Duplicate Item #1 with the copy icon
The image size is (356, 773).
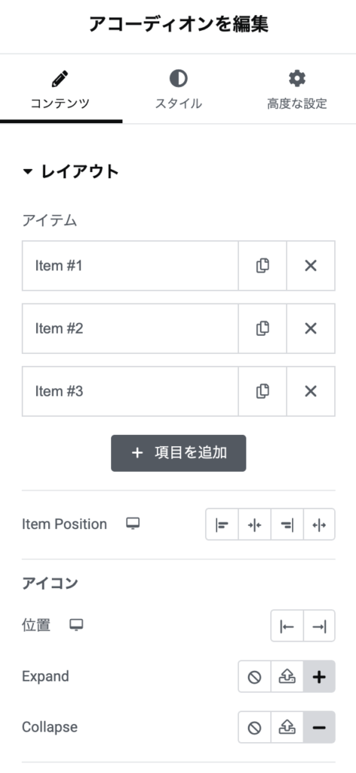[x=262, y=266]
